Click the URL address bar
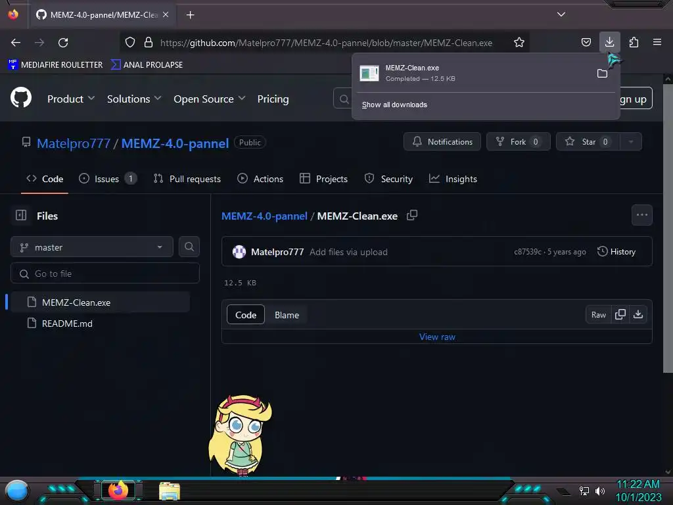The image size is (673, 505). pos(326,43)
